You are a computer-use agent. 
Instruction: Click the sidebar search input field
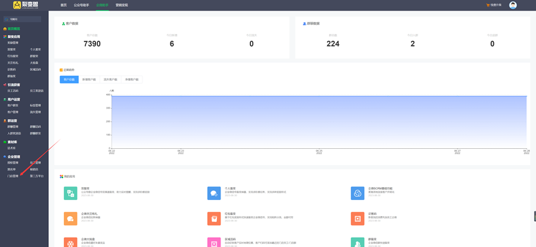(x=24, y=19)
